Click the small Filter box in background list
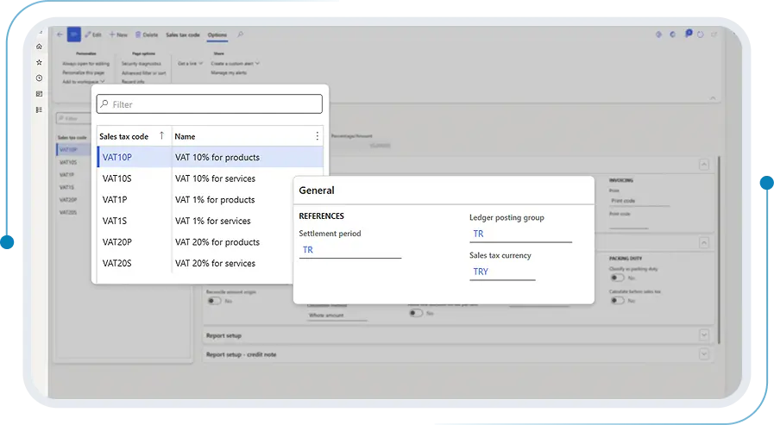Image resolution: width=774 pixels, height=425 pixels. click(73, 118)
